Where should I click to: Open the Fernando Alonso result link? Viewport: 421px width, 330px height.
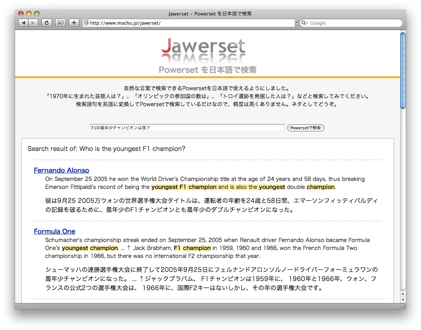pyautogui.click(x=61, y=170)
